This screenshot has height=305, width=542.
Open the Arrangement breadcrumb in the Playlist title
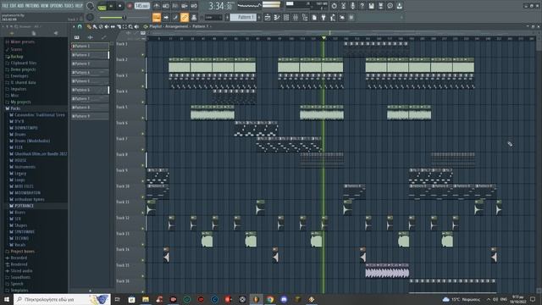pyautogui.click(x=176, y=26)
